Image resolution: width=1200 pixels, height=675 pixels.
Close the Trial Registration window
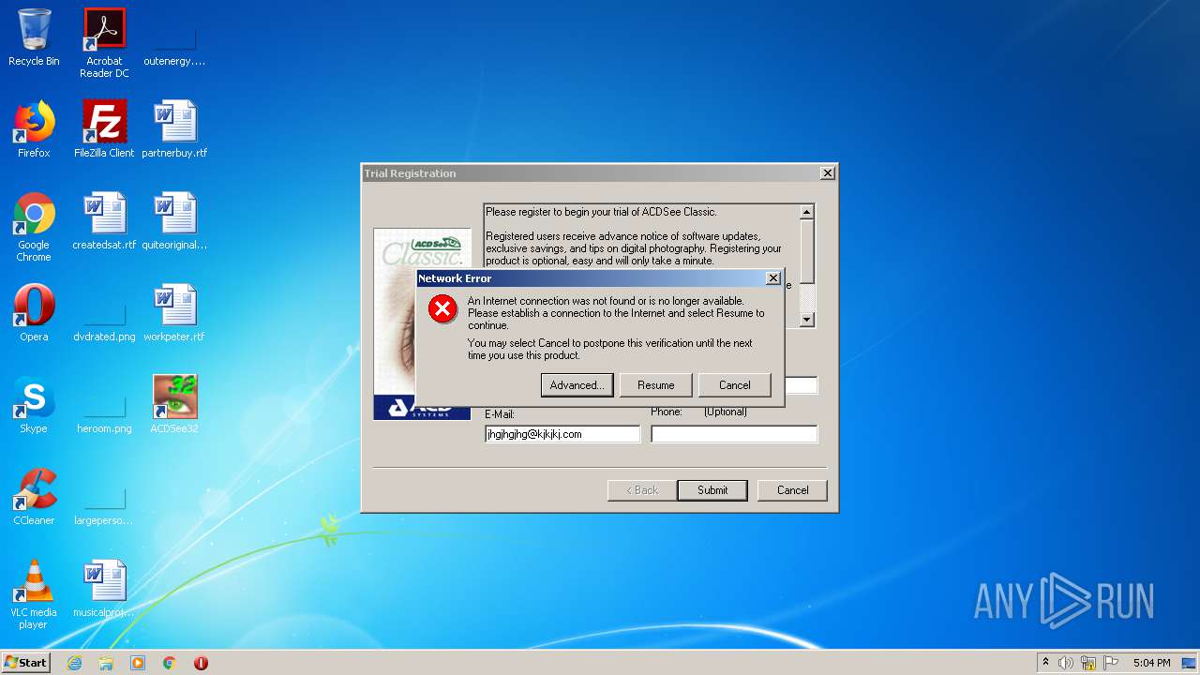pos(827,173)
